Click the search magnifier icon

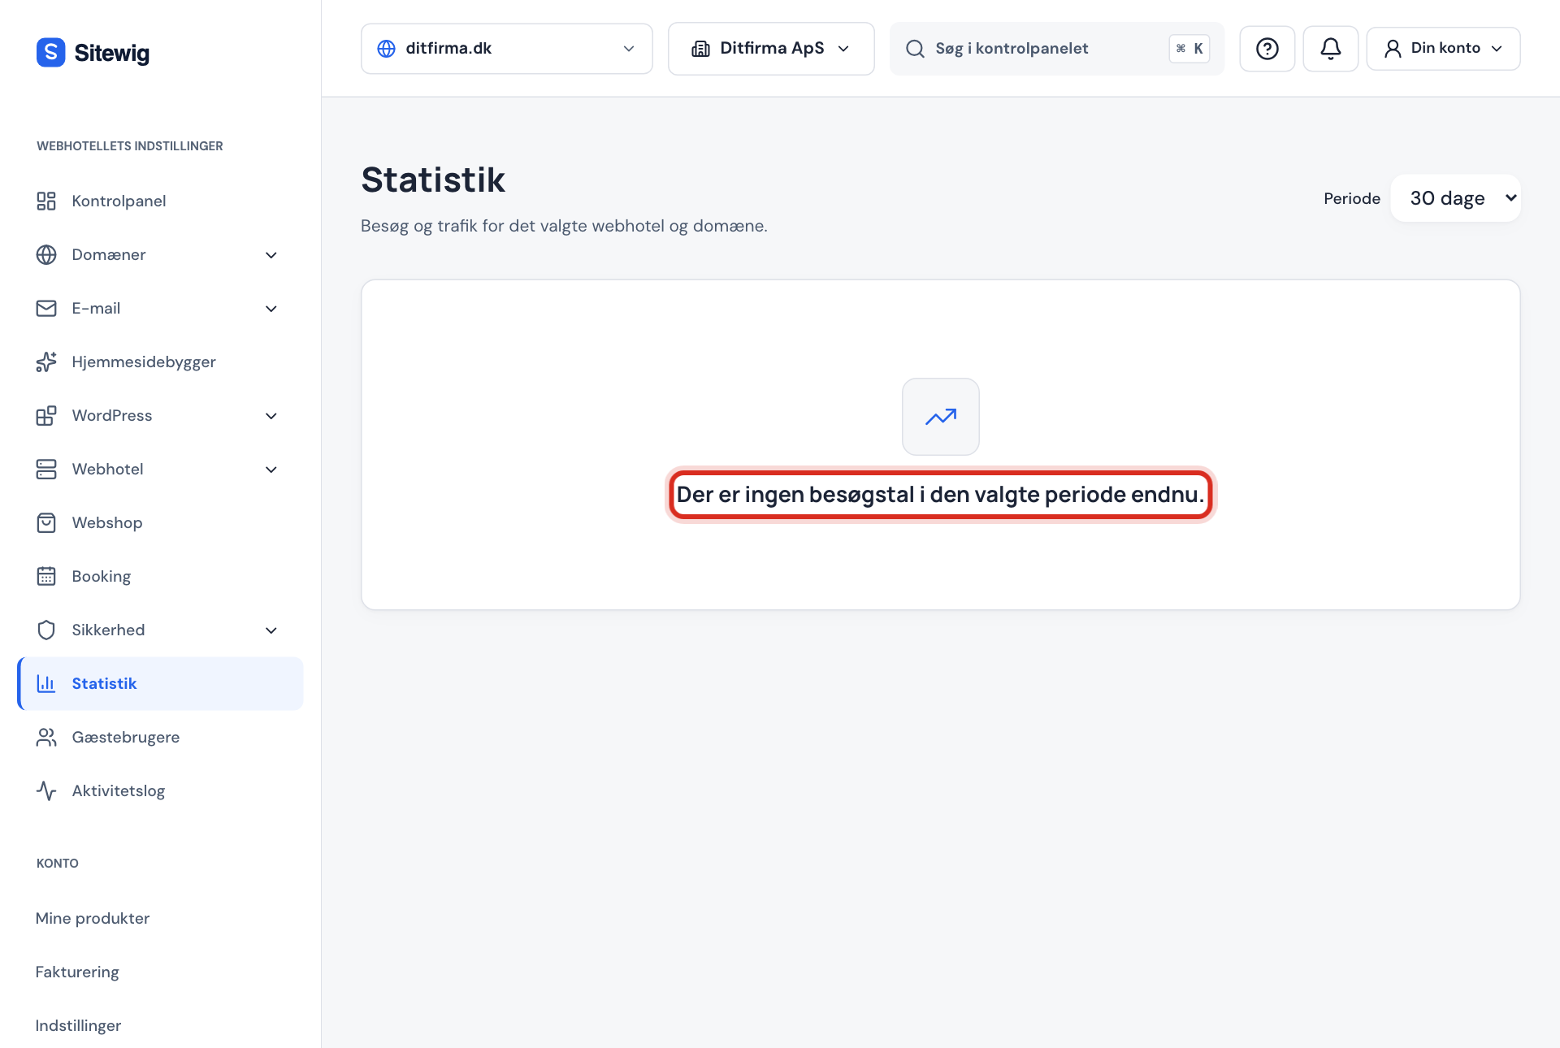(x=915, y=49)
